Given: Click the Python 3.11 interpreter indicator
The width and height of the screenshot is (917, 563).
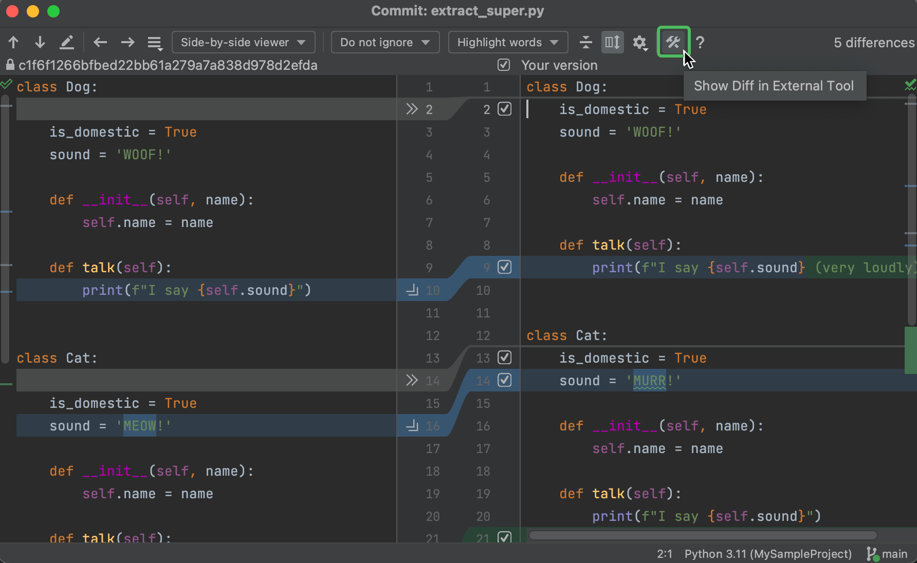Looking at the screenshot, I should pyautogui.click(x=767, y=554).
